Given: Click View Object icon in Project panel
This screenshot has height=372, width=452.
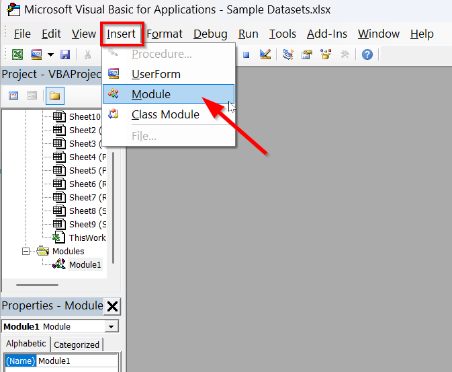Looking at the screenshot, I should coord(32,96).
